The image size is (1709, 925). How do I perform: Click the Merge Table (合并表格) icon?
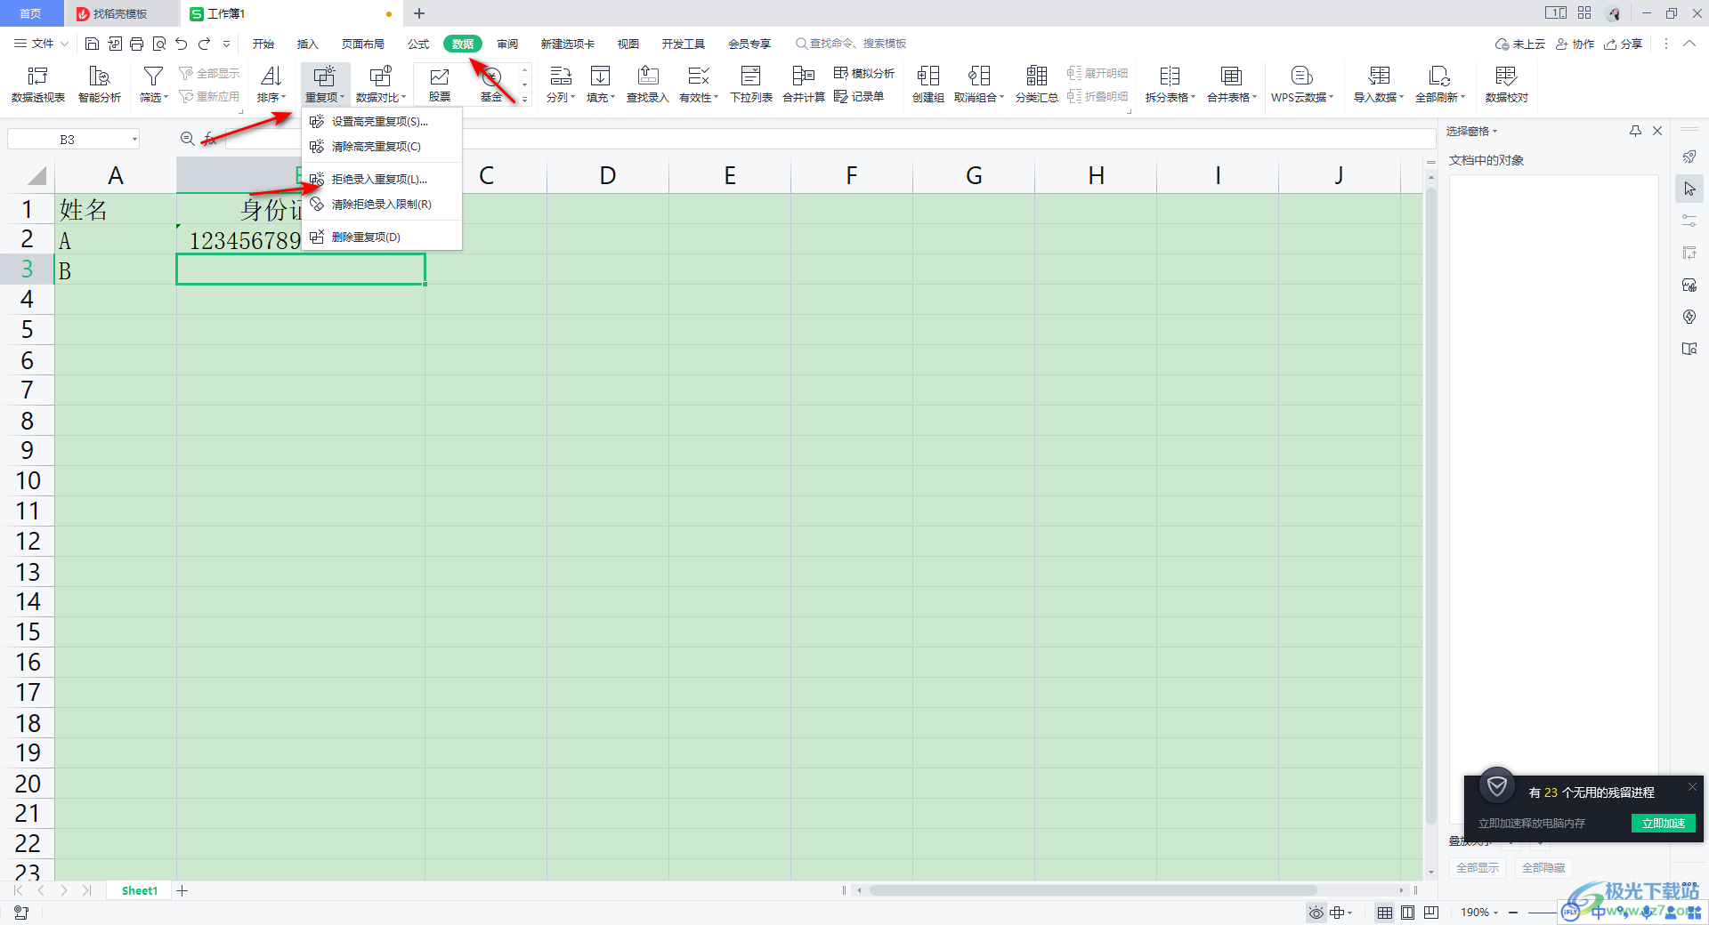1232,76
